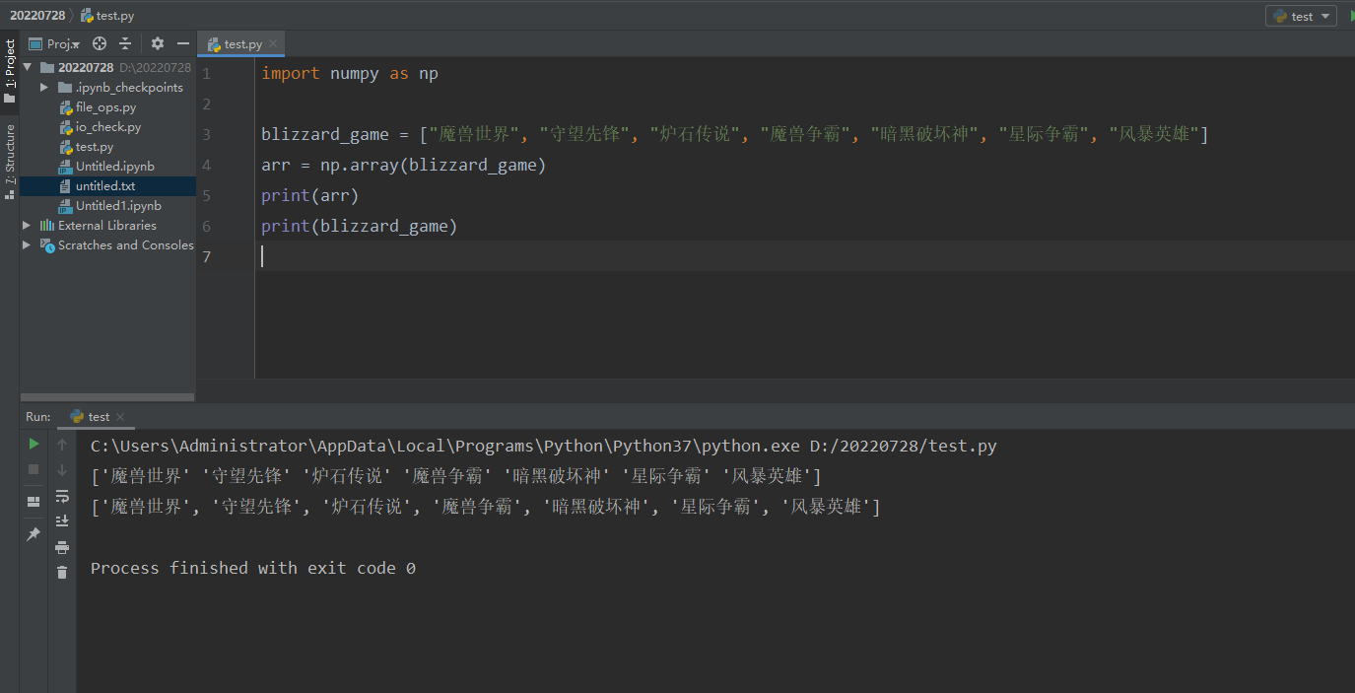1355x693 pixels.
Task: Select Untitled1.ipynb in the project tree
Action: click(118, 206)
